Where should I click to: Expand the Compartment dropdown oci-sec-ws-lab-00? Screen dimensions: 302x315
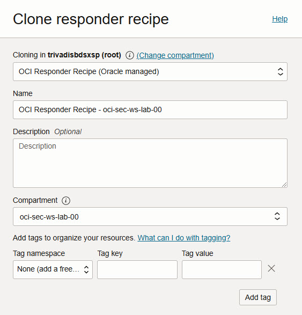[x=150, y=217]
